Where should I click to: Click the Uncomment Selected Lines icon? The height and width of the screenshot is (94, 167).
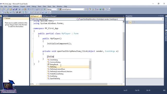[x=26, y=13]
